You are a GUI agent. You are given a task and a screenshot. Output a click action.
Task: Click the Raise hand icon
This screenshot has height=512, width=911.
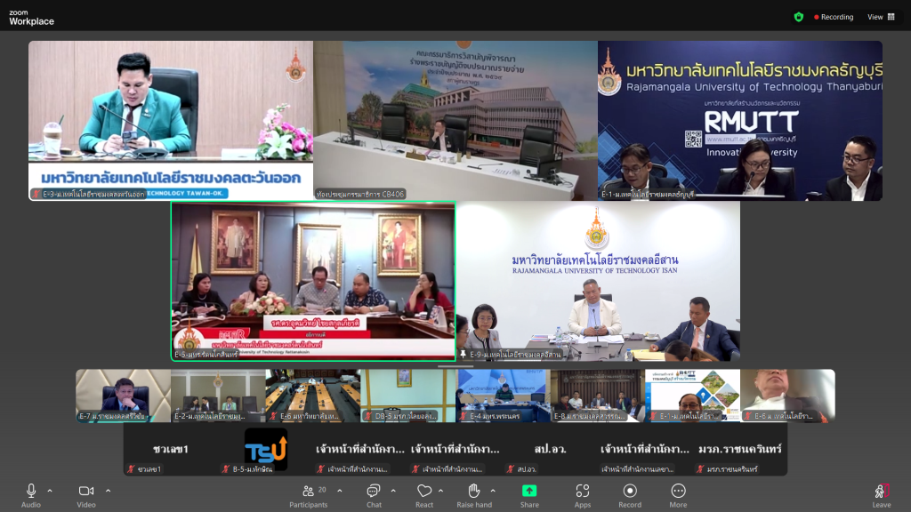coord(474,491)
